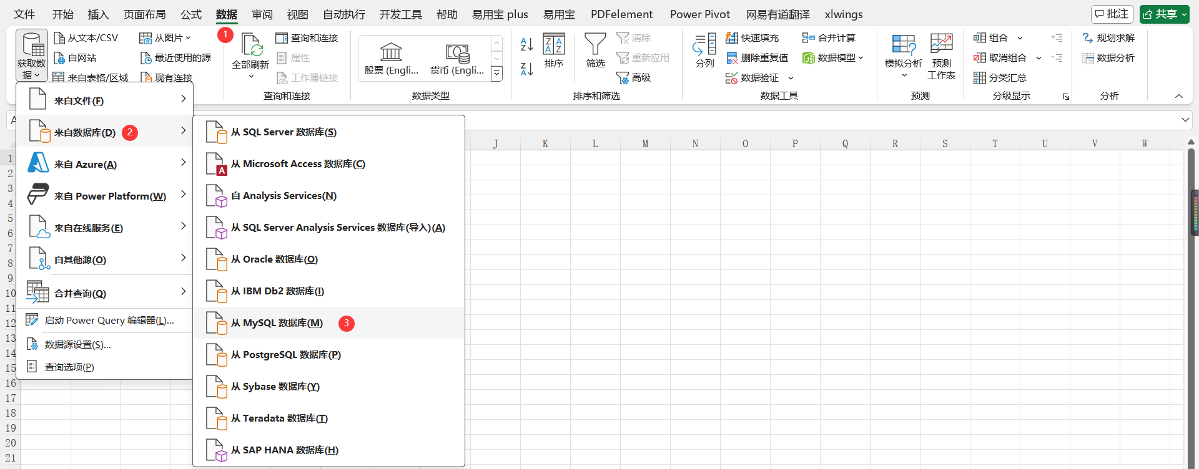This screenshot has width=1199, height=469.
Task: Click Forecast Sheet (预测工作表)
Action: 941,57
